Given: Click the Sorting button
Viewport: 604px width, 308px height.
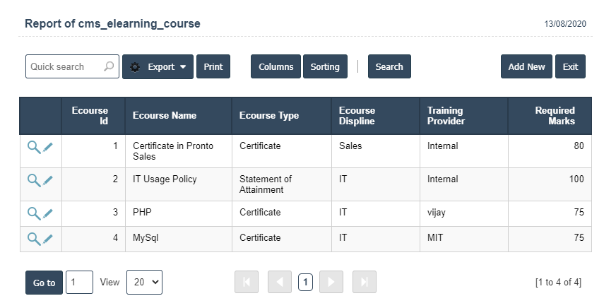Looking at the screenshot, I should click(325, 66).
